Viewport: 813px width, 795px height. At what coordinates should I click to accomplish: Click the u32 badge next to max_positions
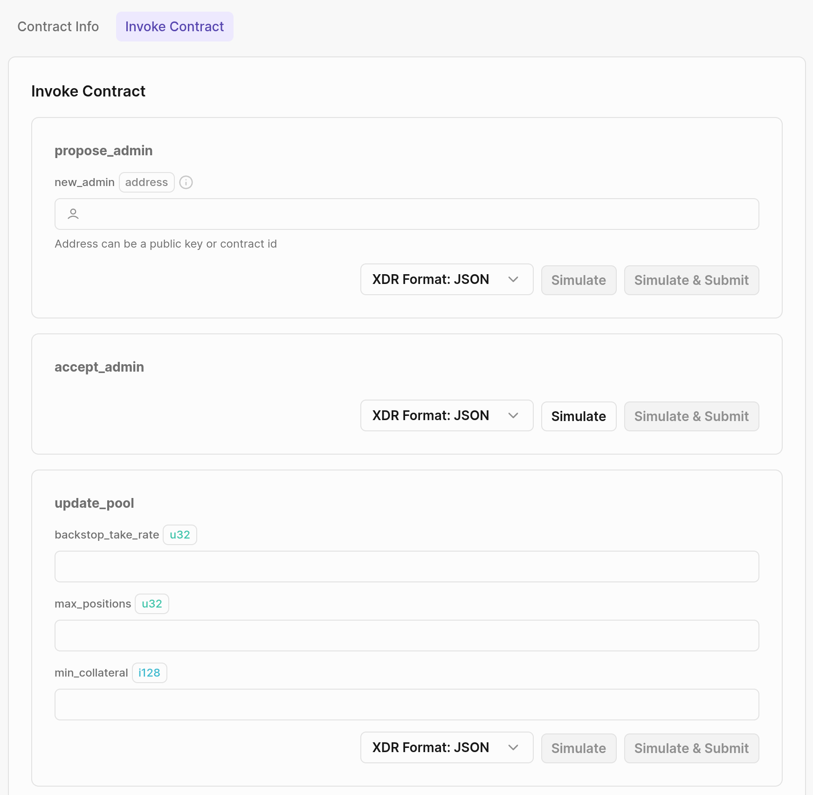152,603
